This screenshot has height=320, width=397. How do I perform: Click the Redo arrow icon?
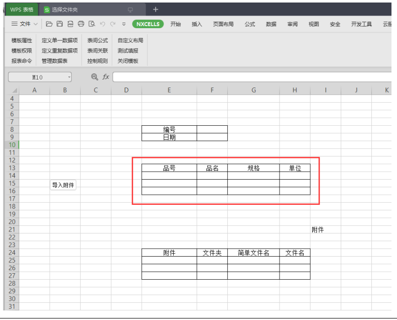coord(113,24)
